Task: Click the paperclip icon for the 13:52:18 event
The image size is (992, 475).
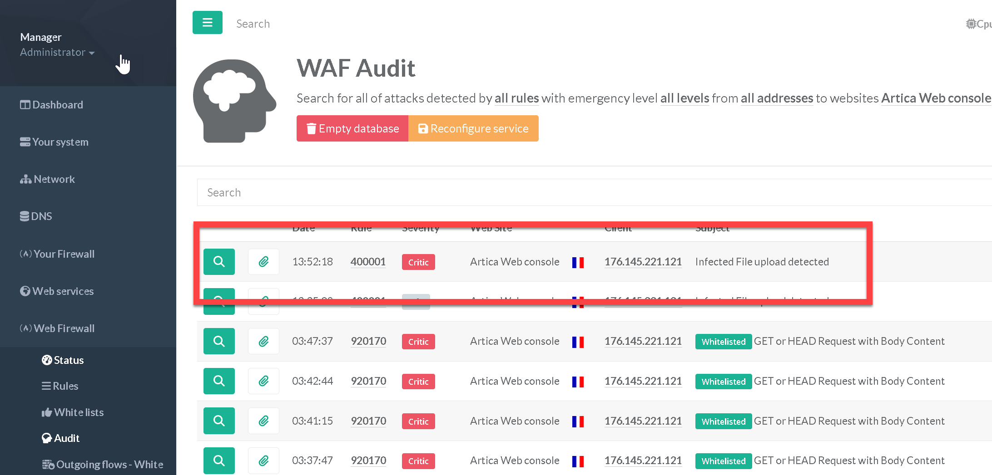Action: pos(263,262)
